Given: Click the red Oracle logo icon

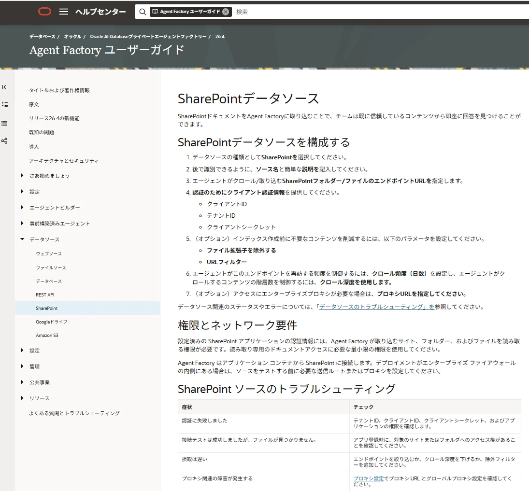Looking at the screenshot, I should (x=44, y=12).
